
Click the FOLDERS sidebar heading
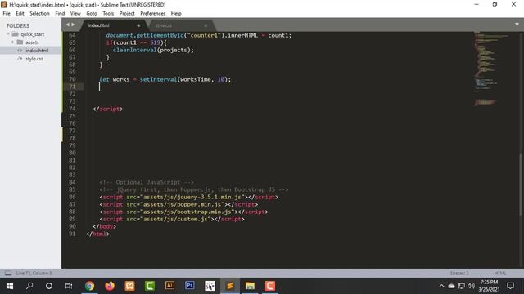click(x=18, y=25)
